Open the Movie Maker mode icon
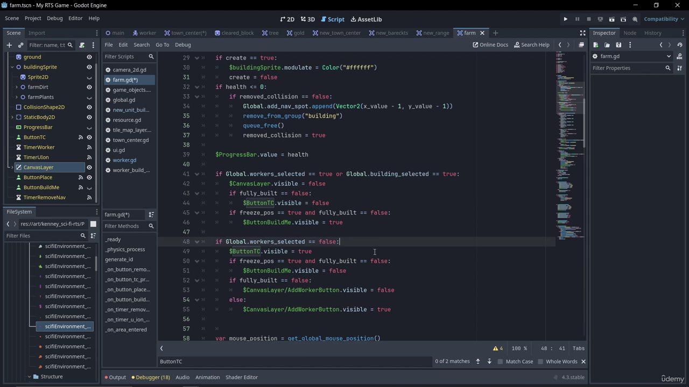Viewport: 689px width, 387px height. [635, 19]
